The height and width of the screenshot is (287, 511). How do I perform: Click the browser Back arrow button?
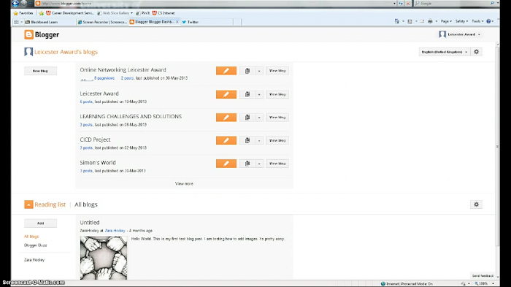15,3
